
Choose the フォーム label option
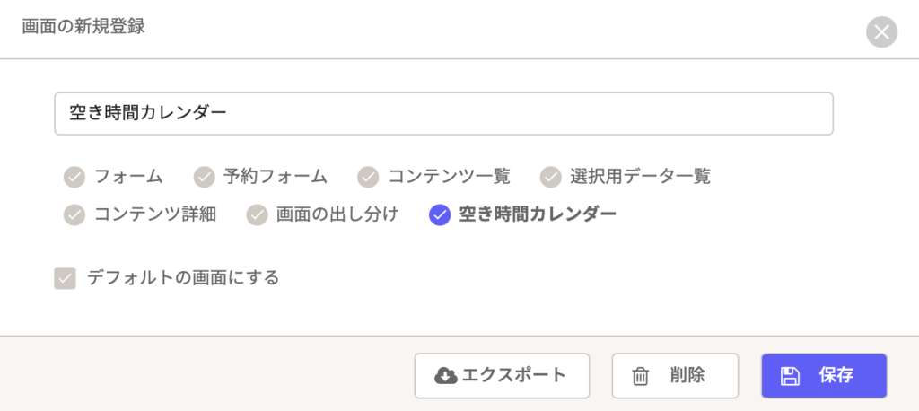coord(128,177)
